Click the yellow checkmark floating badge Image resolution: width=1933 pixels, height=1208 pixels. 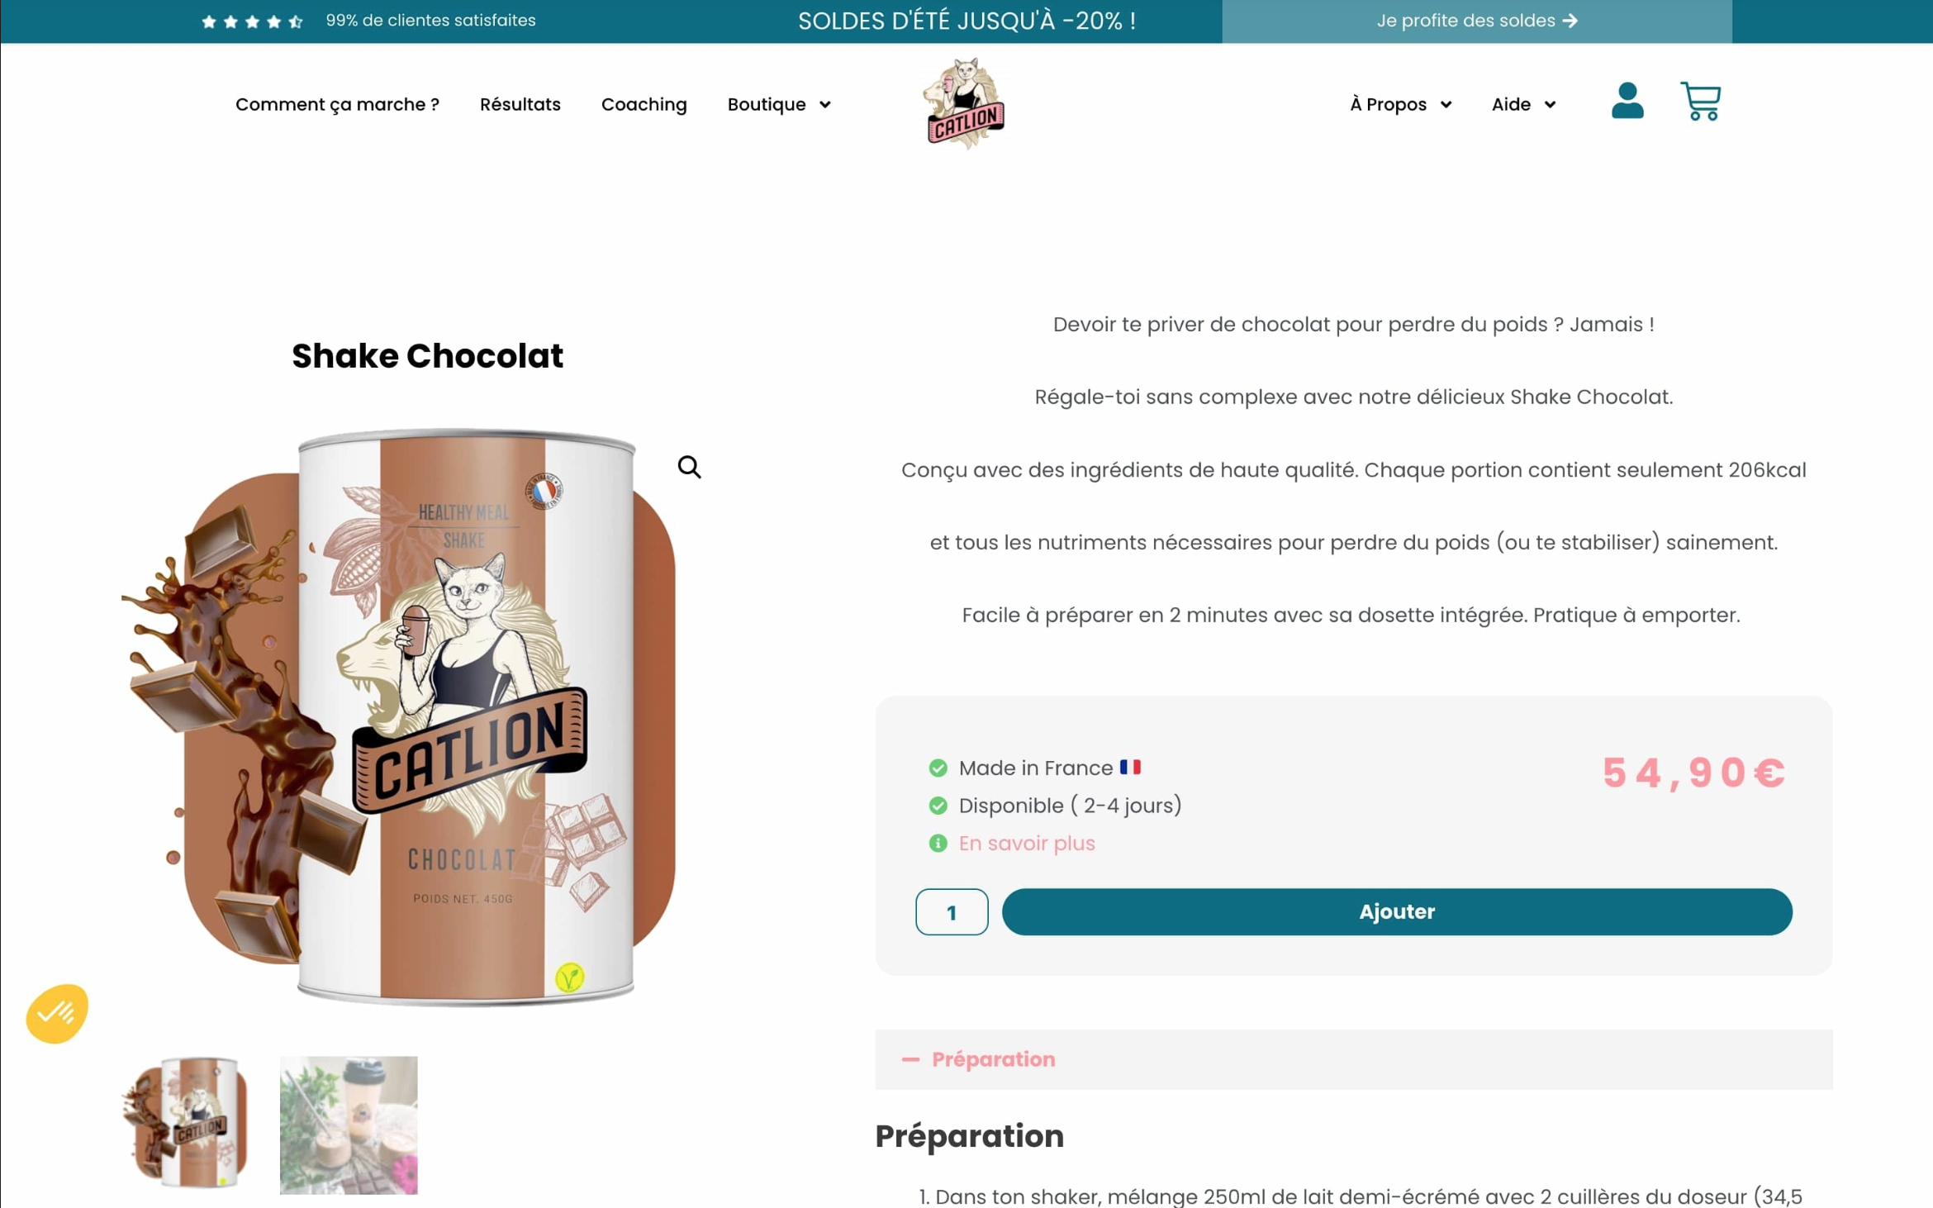coord(57,1013)
